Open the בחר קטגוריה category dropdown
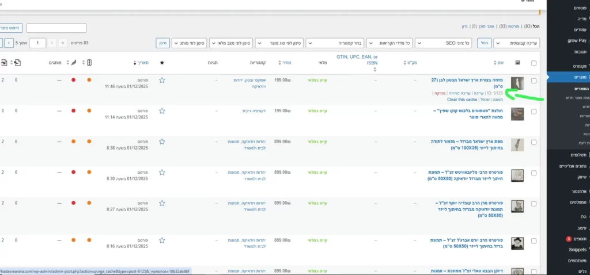Screen dimensions: 590x275 coord(335,43)
